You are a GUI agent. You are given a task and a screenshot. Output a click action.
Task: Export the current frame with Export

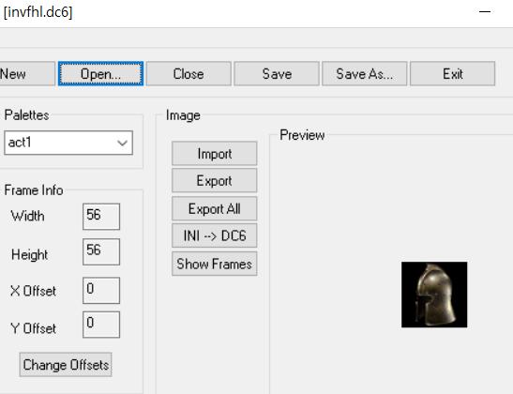tap(214, 181)
